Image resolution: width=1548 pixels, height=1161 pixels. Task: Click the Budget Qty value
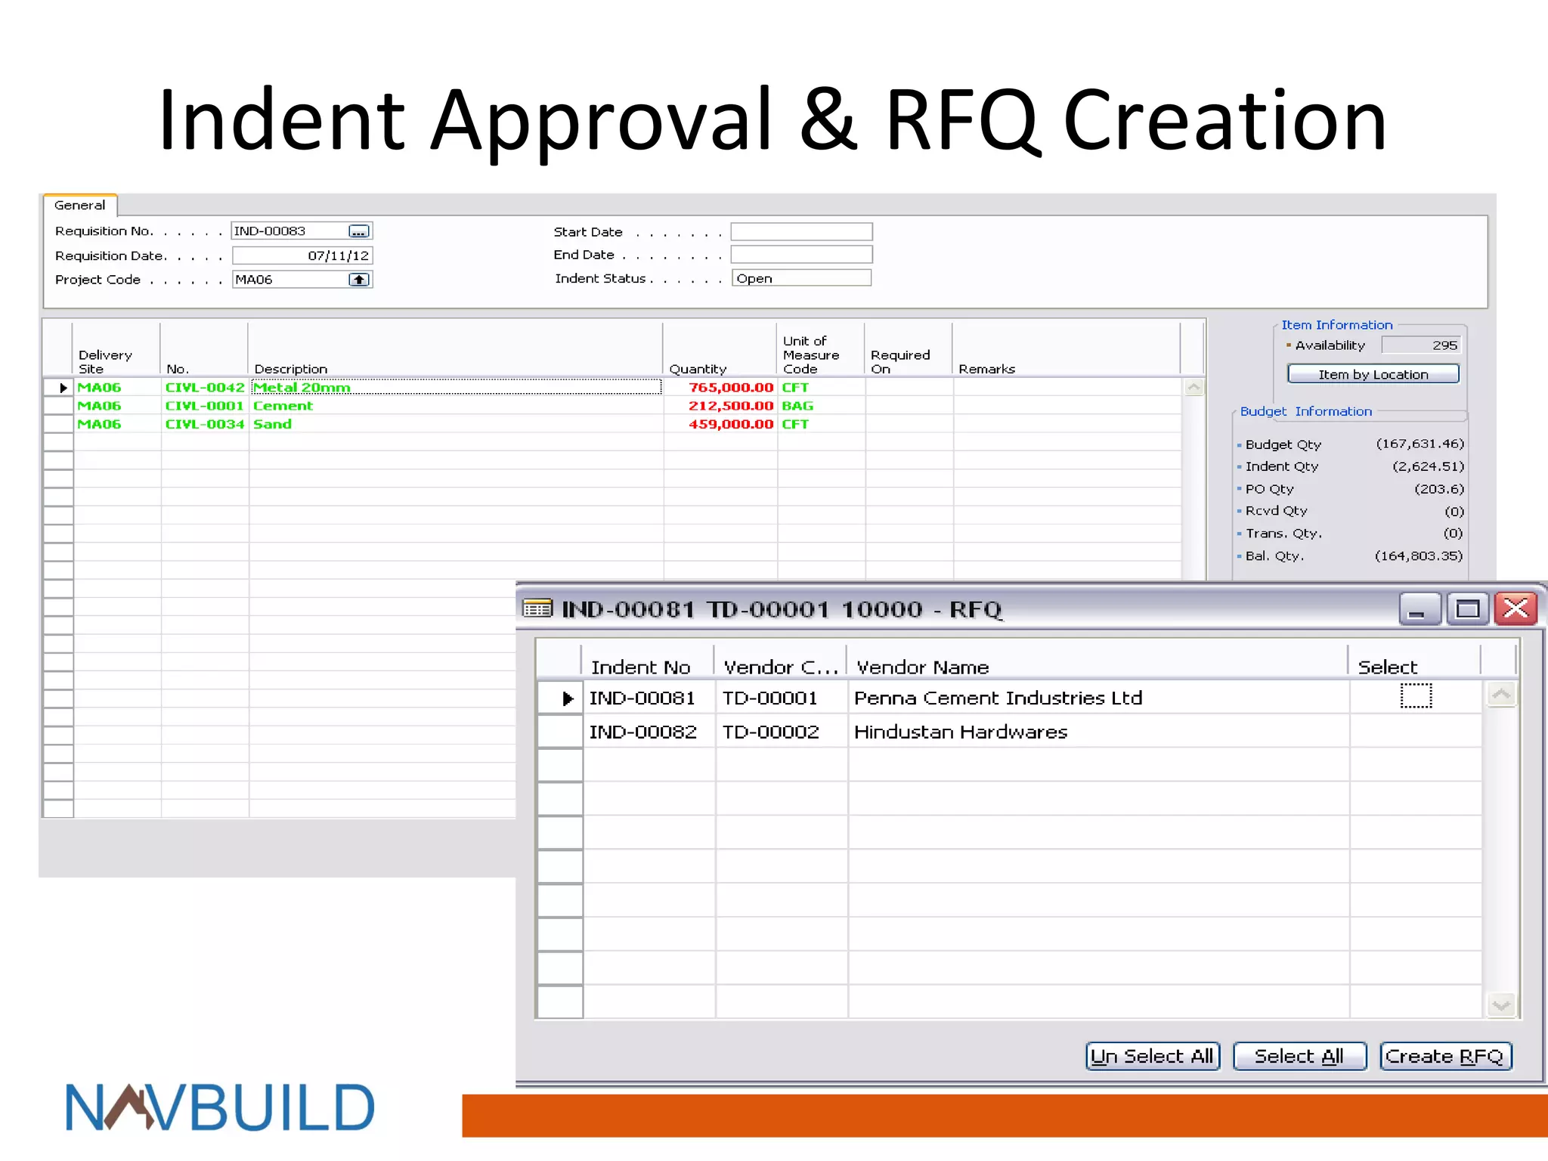tap(1420, 444)
